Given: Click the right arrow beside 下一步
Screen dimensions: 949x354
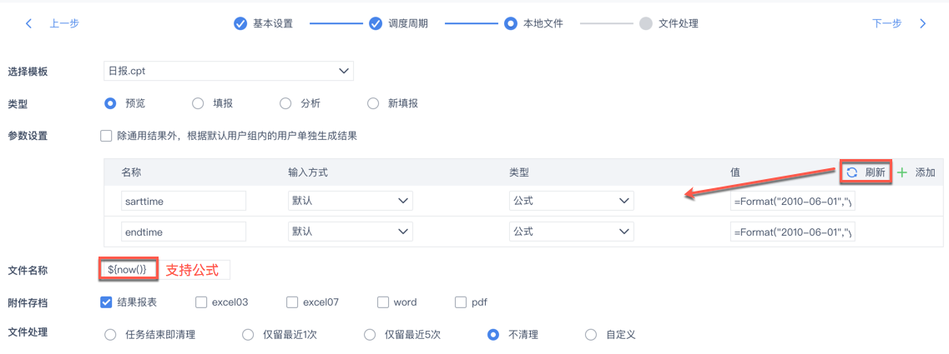Looking at the screenshot, I should coord(922,23).
